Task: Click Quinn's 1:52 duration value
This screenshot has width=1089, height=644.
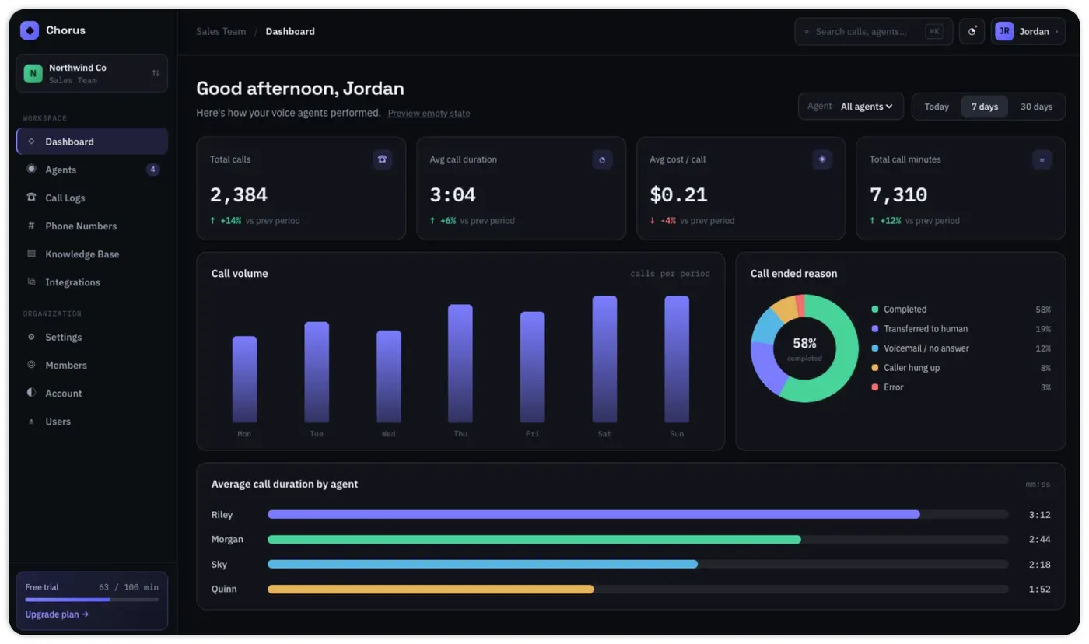Action: (1040, 589)
